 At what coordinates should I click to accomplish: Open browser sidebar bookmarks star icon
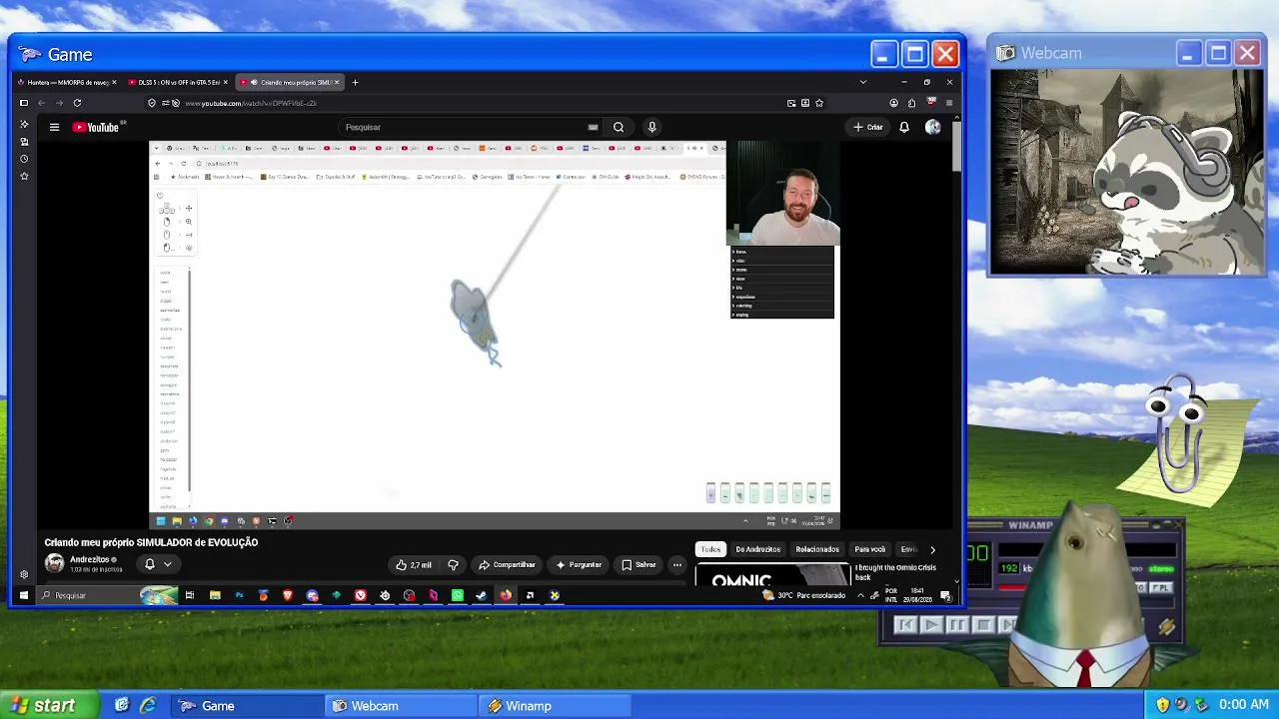pyautogui.click(x=24, y=176)
